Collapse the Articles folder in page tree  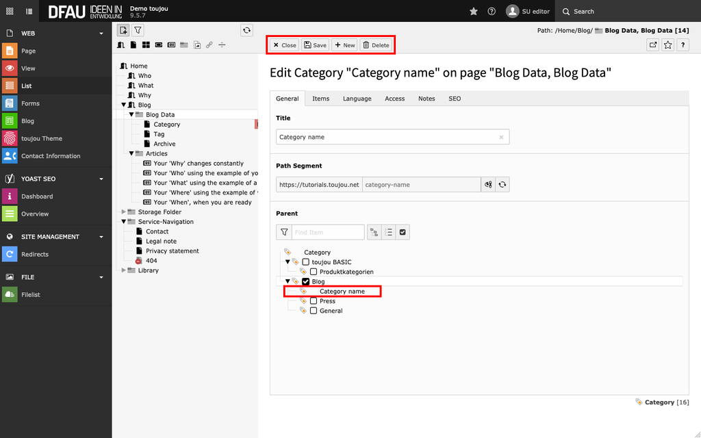tap(131, 154)
